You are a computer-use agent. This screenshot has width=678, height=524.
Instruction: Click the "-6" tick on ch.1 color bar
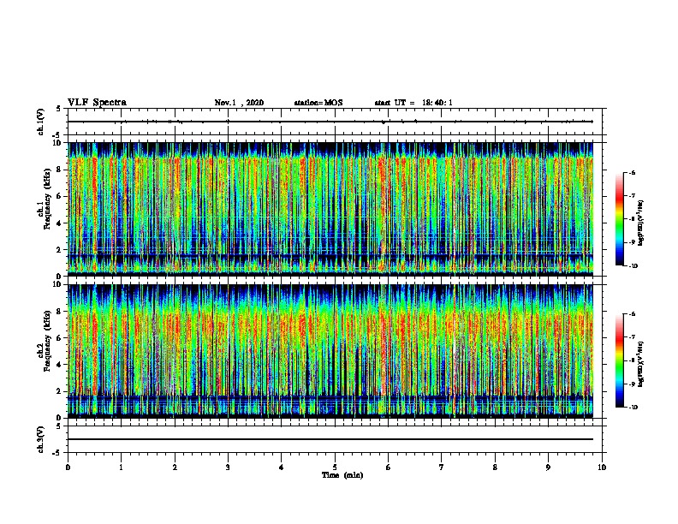(x=632, y=173)
